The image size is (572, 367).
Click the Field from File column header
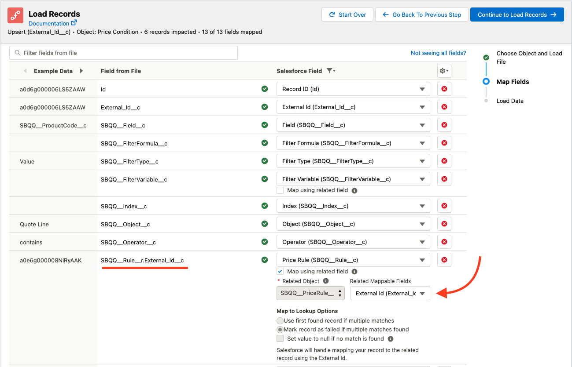point(121,71)
